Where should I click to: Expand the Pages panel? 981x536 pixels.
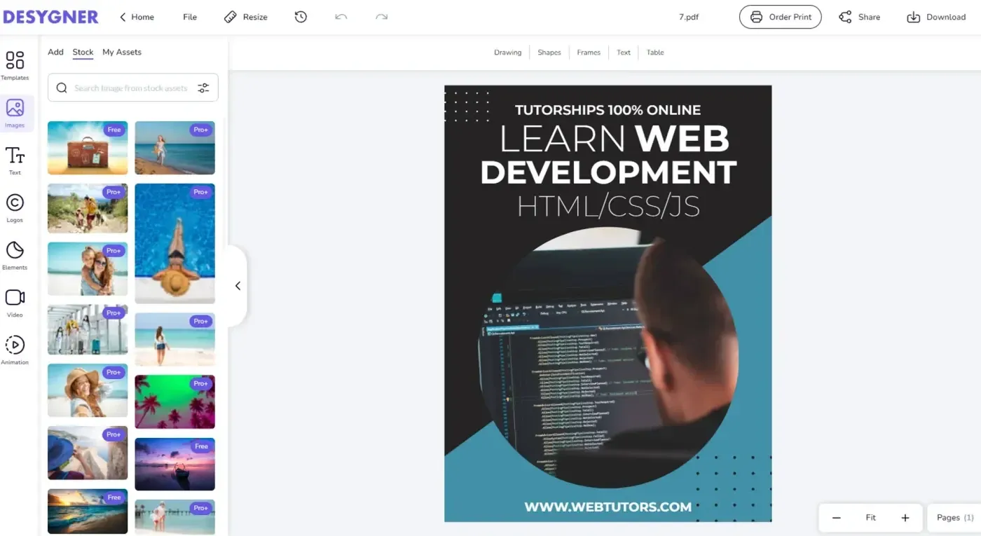(x=954, y=518)
